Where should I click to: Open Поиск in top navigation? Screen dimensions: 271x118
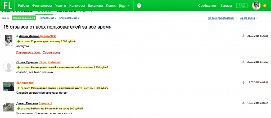[x=111, y=6]
